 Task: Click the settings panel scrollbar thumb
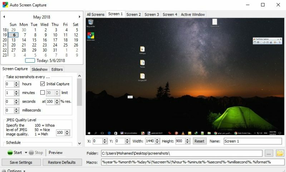[79, 92]
